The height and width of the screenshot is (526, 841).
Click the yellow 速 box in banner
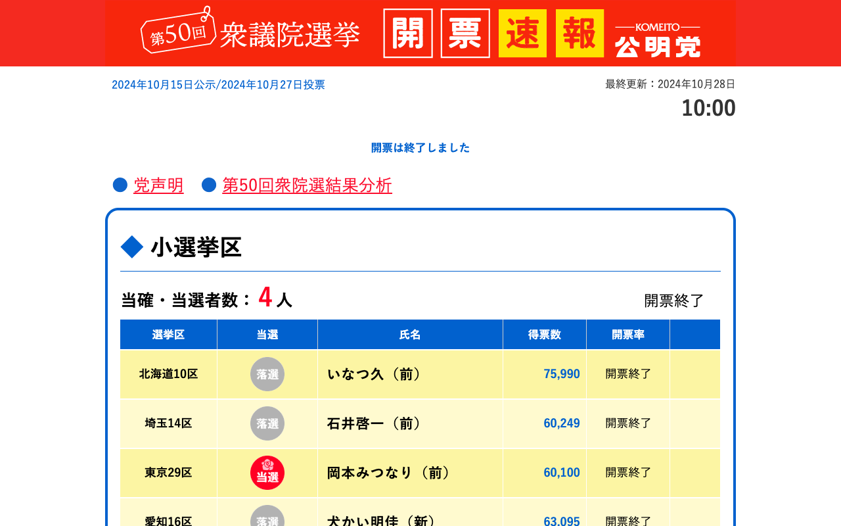(522, 34)
